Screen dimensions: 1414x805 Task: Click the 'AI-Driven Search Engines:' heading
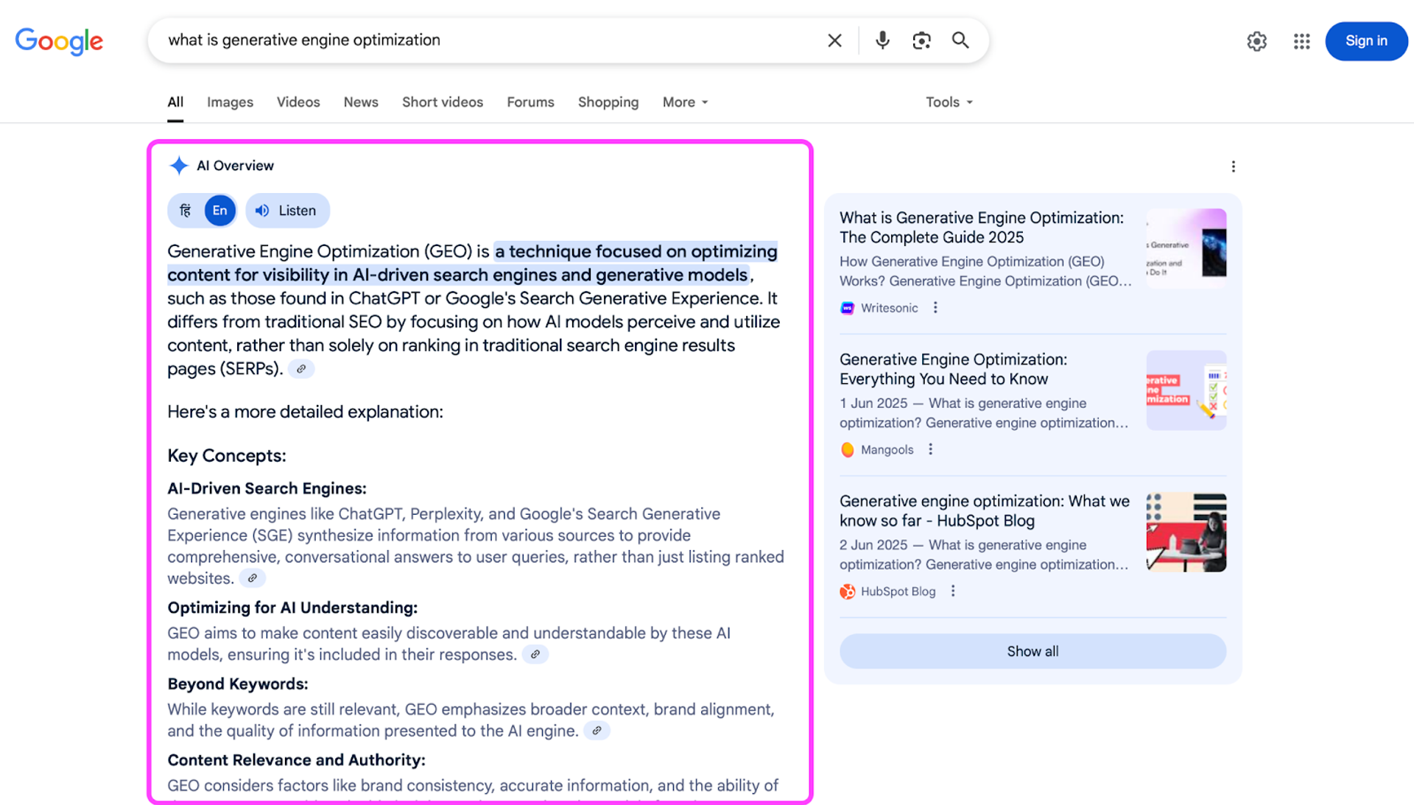pyautogui.click(x=267, y=489)
